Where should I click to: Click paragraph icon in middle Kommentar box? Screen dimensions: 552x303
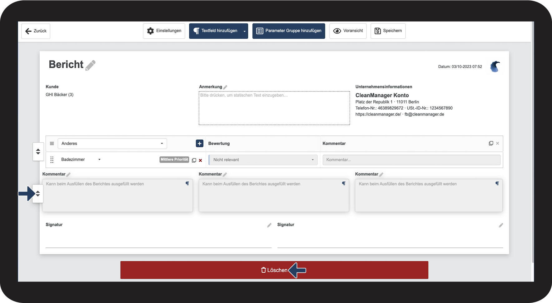point(344,183)
